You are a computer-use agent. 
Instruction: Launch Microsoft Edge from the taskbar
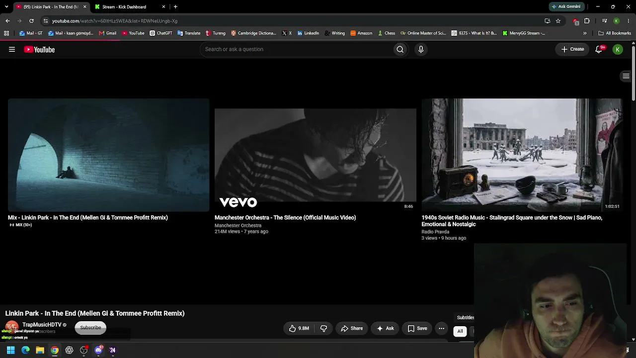pos(25,350)
